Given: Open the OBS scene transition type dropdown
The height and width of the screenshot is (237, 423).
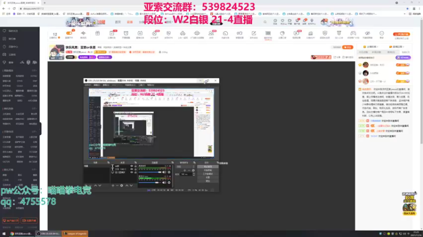Looking at the screenshot, I should (x=185, y=166).
